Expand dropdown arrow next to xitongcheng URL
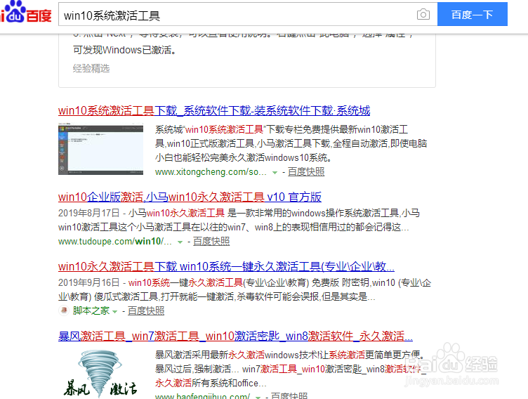Viewport: 528px width, 399px height. click(x=275, y=173)
